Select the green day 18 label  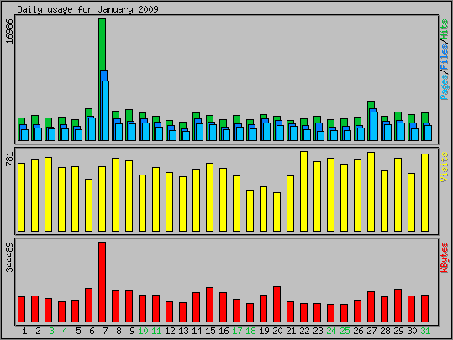[x=250, y=331]
